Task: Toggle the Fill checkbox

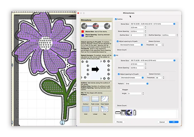Action: [115, 56]
